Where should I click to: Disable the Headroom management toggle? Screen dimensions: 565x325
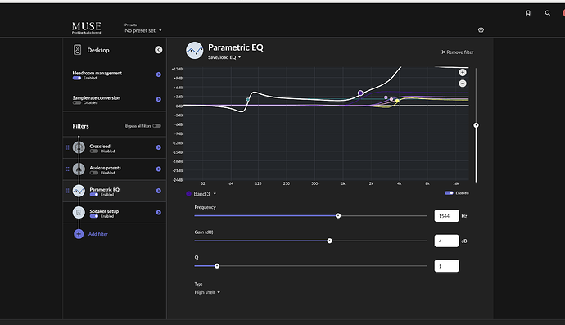pos(77,79)
